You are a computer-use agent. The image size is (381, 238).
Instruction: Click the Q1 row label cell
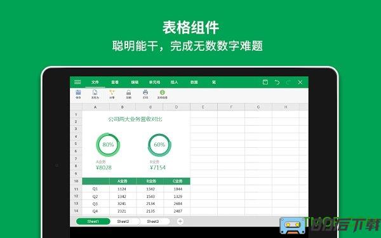(95, 188)
